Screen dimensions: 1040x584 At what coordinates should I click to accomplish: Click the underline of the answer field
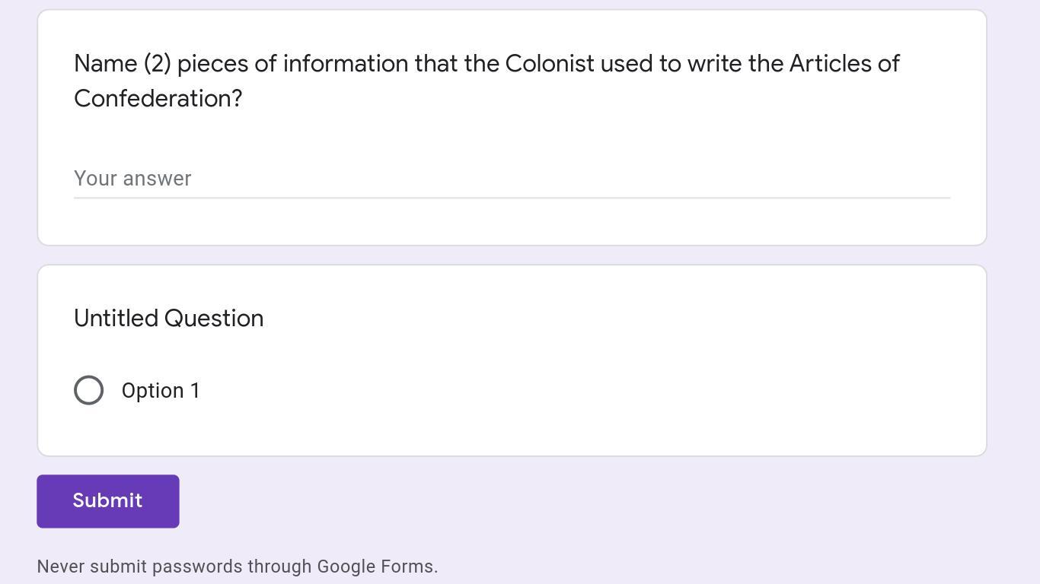512,197
